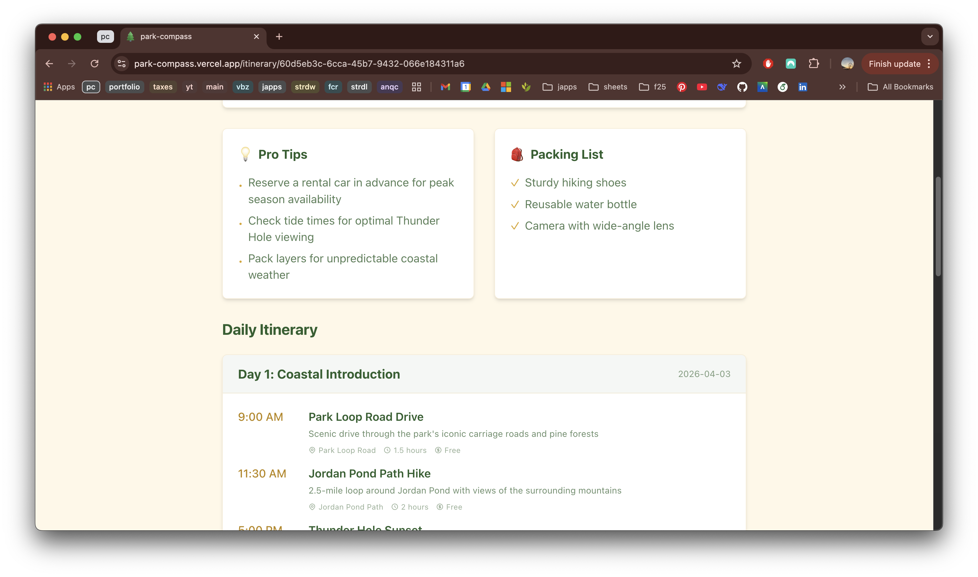Open the blue letter A bookmark

coord(762,87)
